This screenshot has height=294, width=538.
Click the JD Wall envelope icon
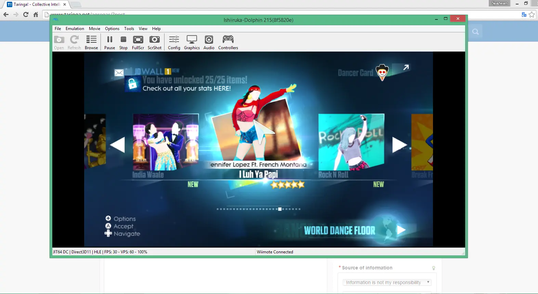point(119,73)
